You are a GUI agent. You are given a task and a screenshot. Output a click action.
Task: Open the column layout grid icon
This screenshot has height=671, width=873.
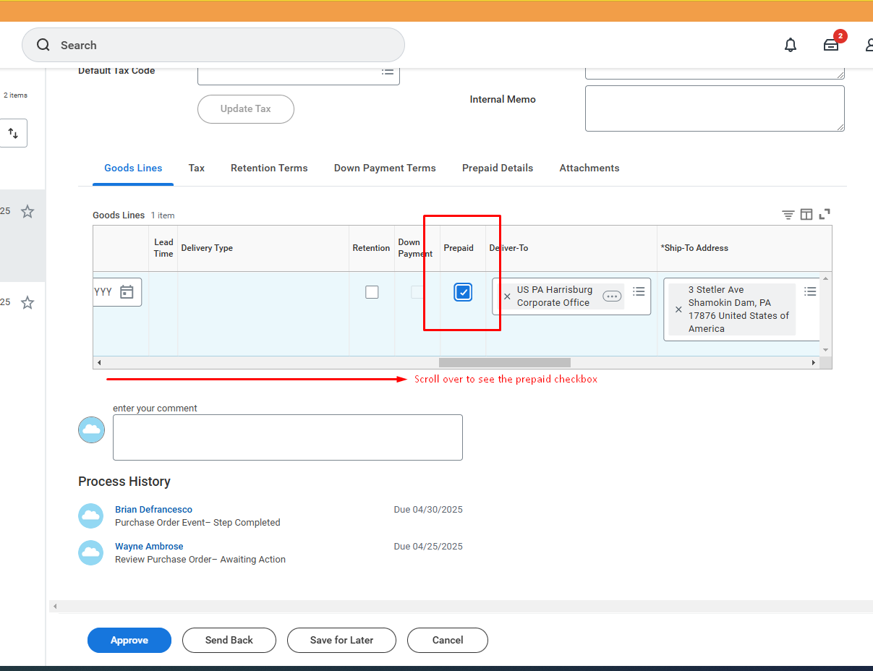tap(806, 215)
